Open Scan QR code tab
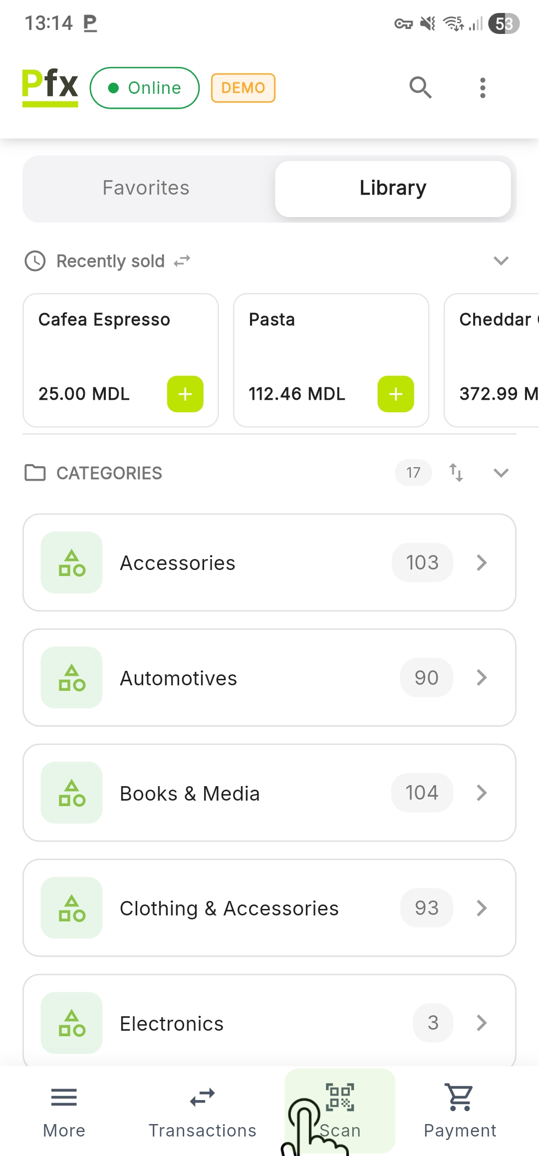 pyautogui.click(x=340, y=1109)
